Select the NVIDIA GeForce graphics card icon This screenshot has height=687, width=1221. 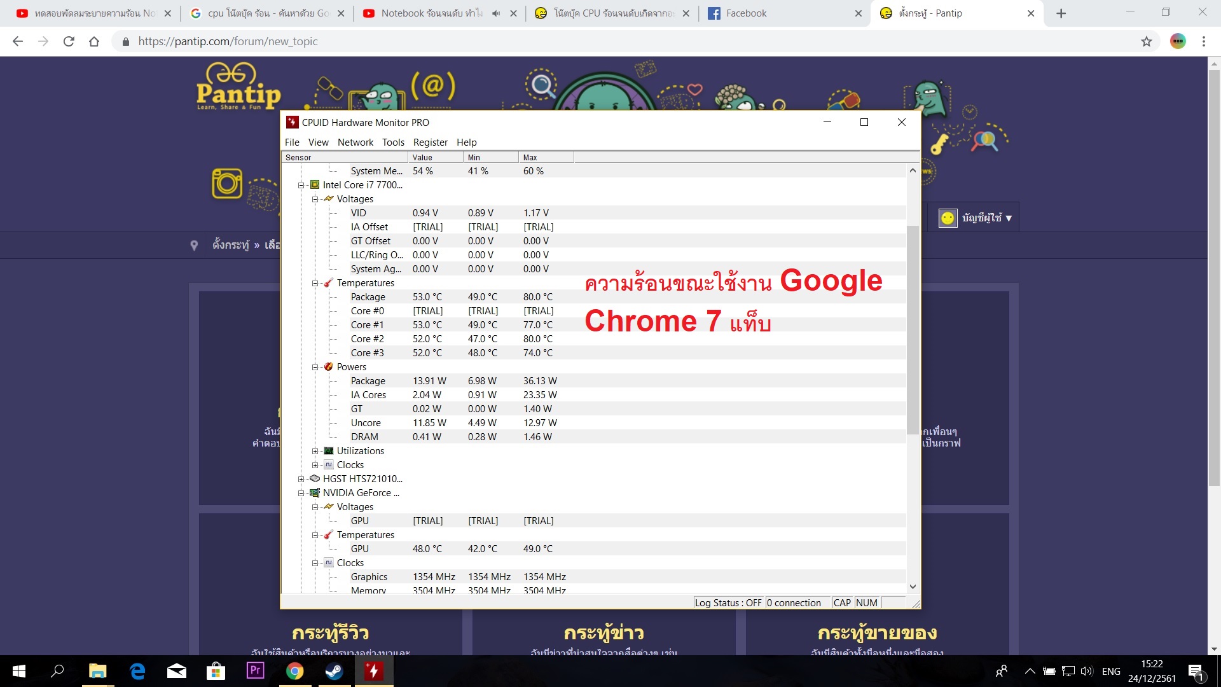click(x=314, y=493)
